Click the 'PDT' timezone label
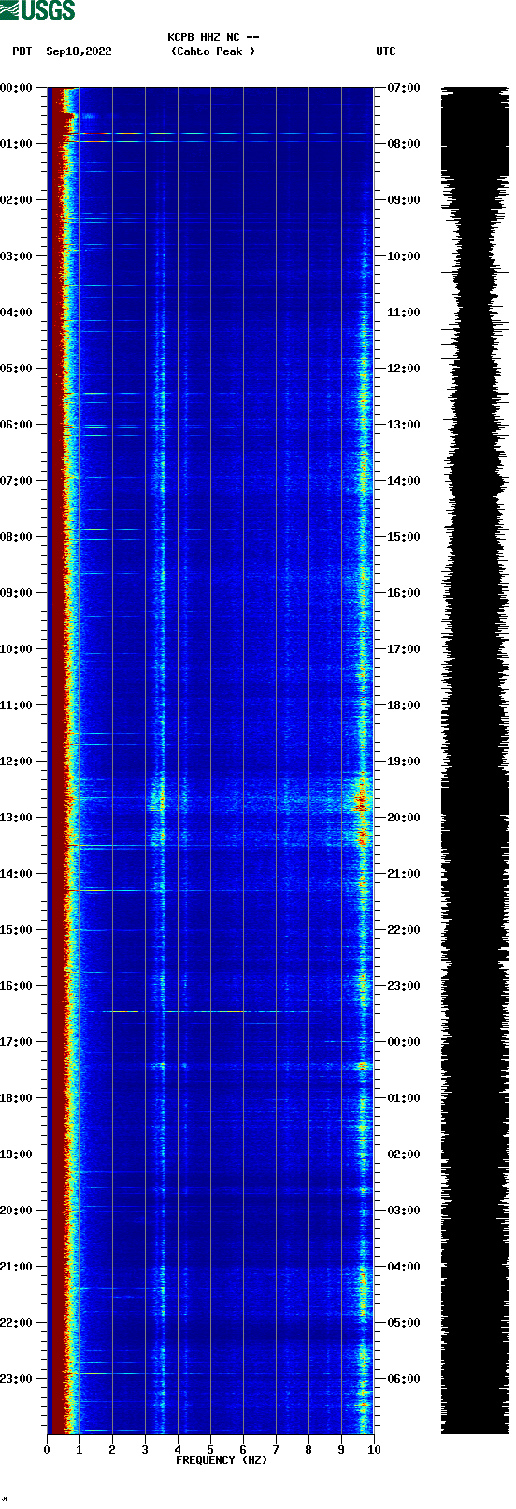 [22, 51]
